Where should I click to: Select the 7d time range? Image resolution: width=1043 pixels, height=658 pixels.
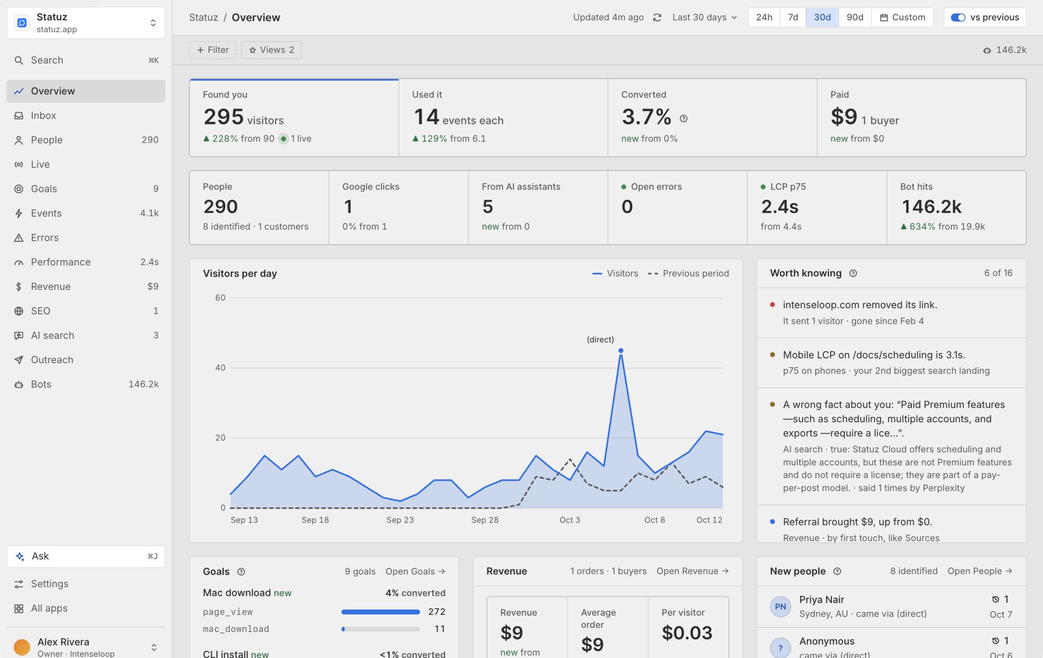click(793, 18)
